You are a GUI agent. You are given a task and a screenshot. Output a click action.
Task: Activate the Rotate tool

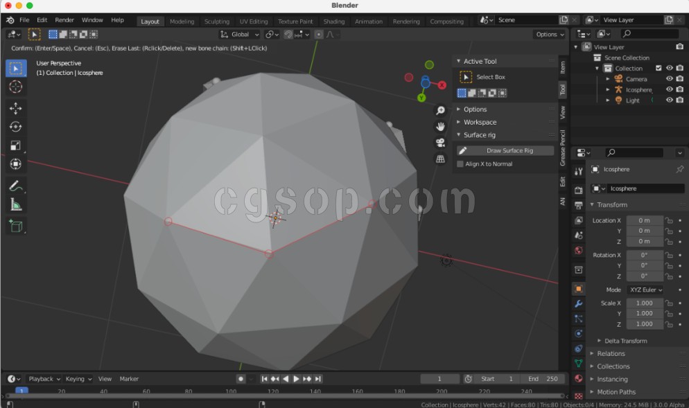click(x=16, y=127)
